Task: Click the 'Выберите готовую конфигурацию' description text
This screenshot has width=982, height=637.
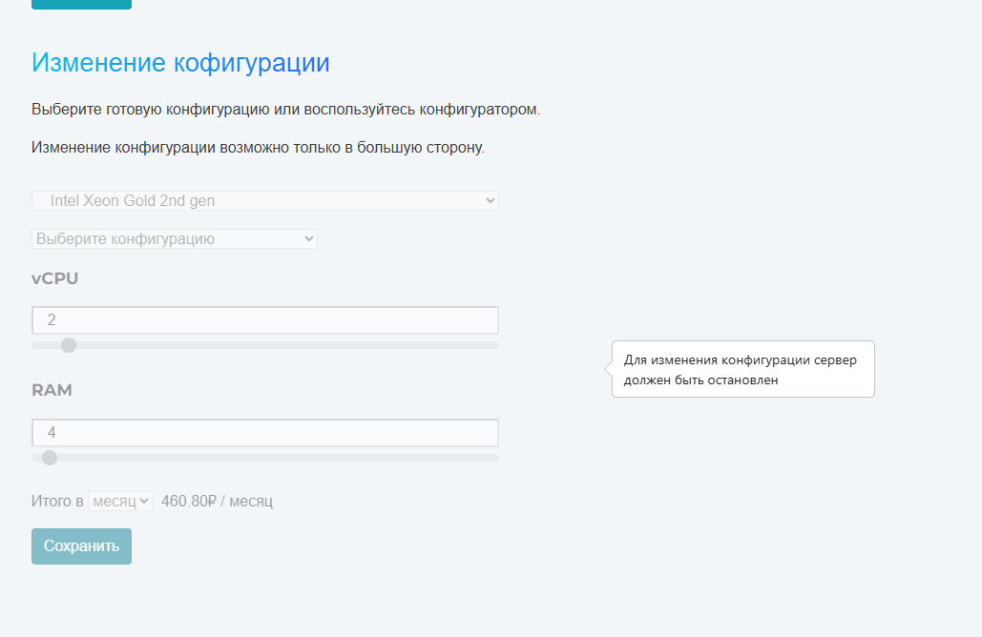Action: pos(285,110)
